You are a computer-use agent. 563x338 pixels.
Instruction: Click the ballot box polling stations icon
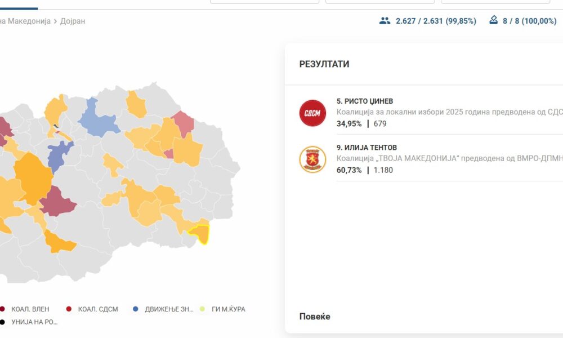[493, 21]
